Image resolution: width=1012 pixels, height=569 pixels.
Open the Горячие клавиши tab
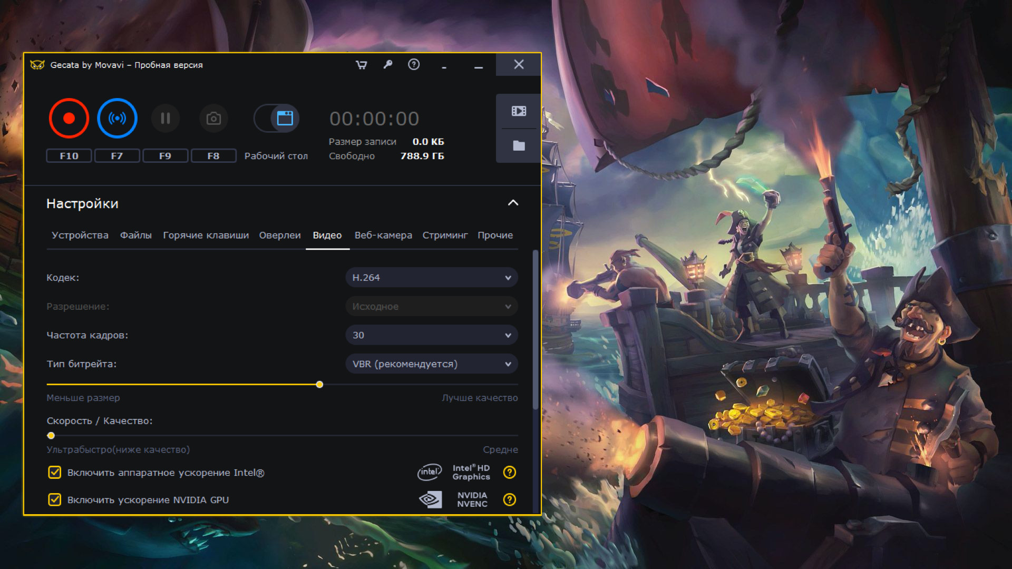tap(206, 236)
